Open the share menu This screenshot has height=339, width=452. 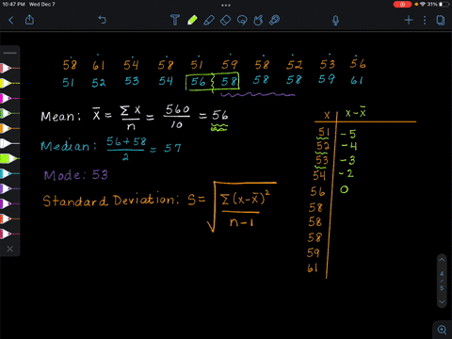tap(29, 20)
